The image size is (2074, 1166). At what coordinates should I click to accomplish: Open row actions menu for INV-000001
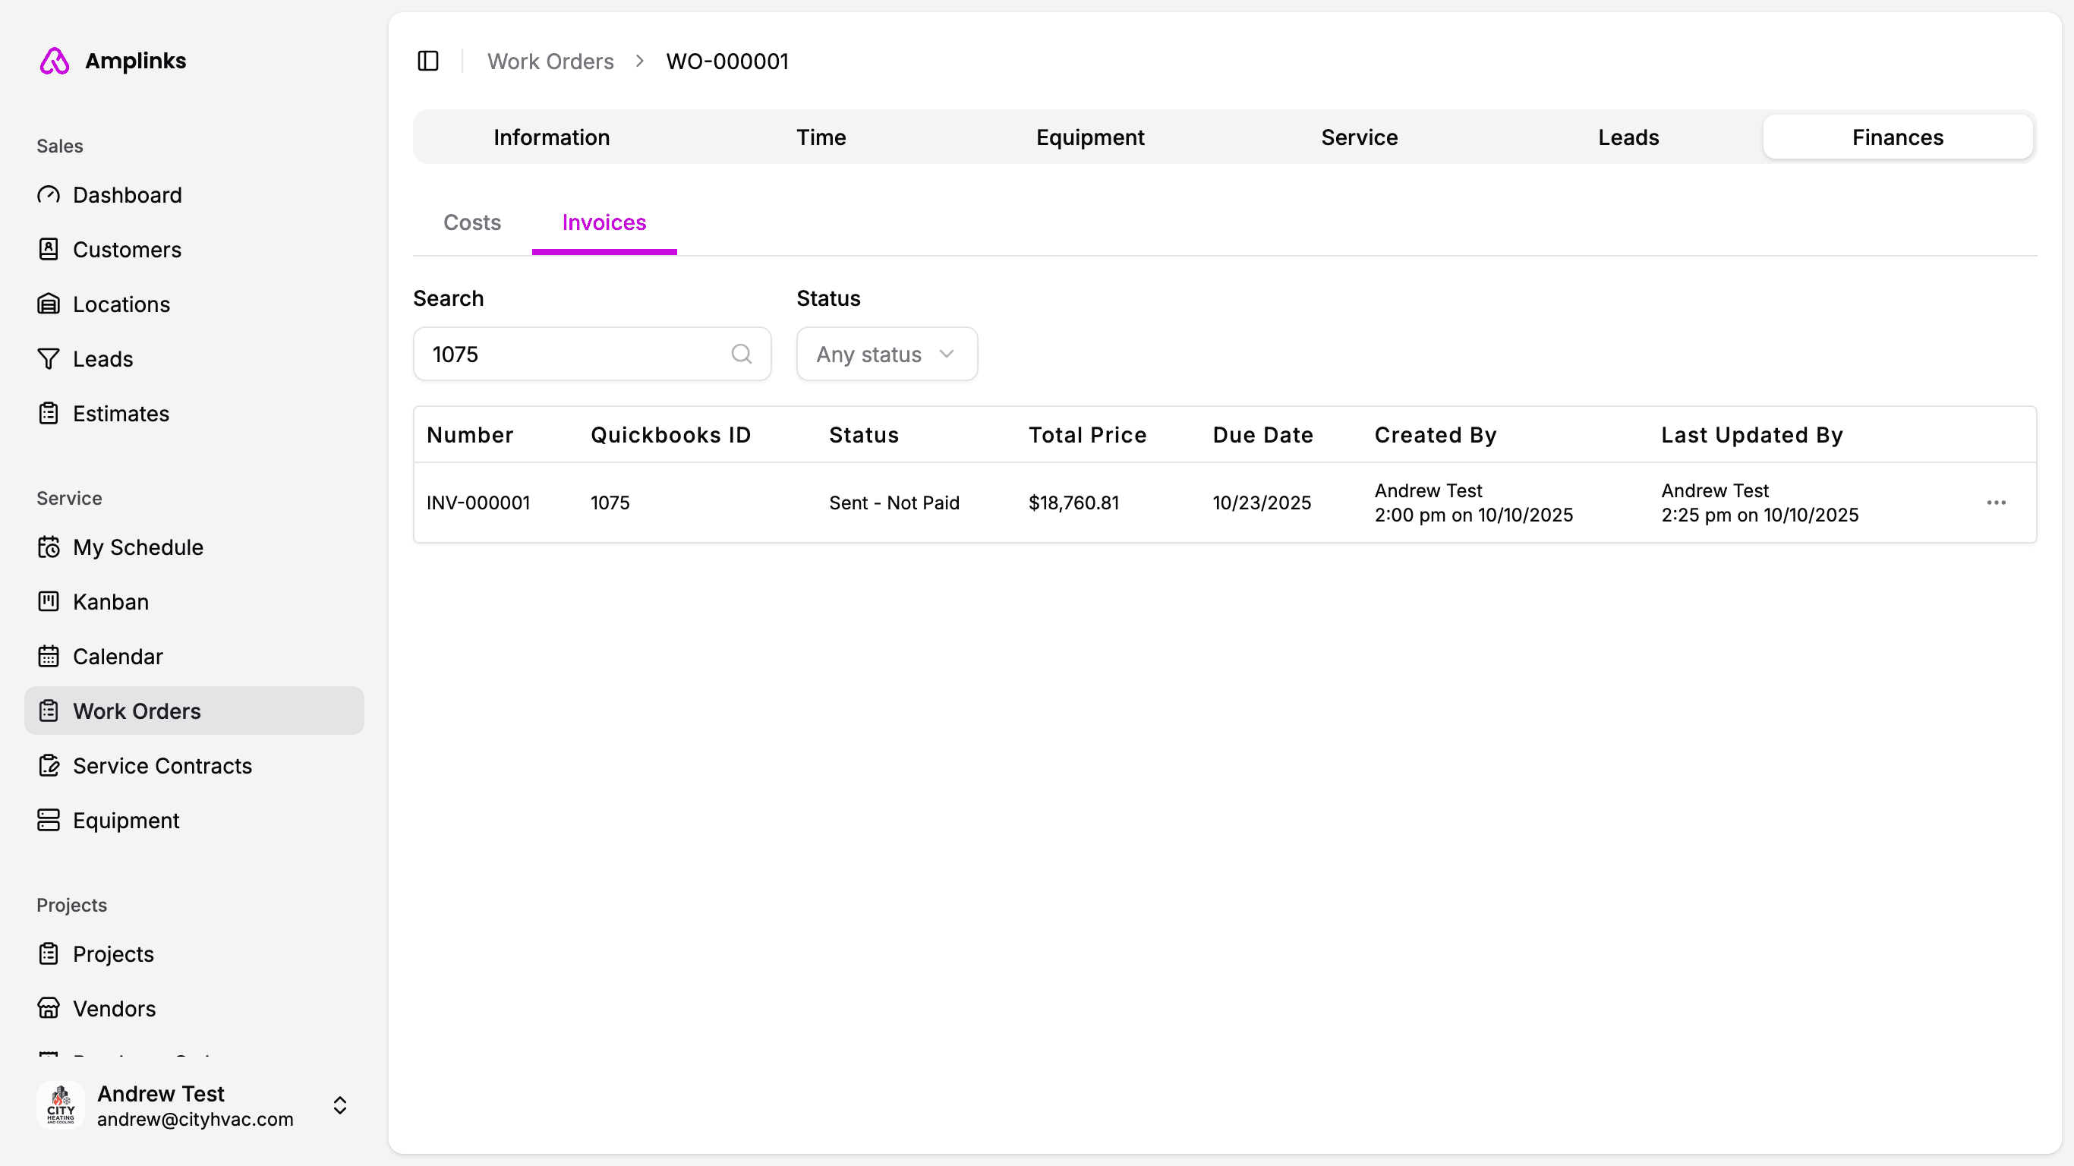(1995, 503)
